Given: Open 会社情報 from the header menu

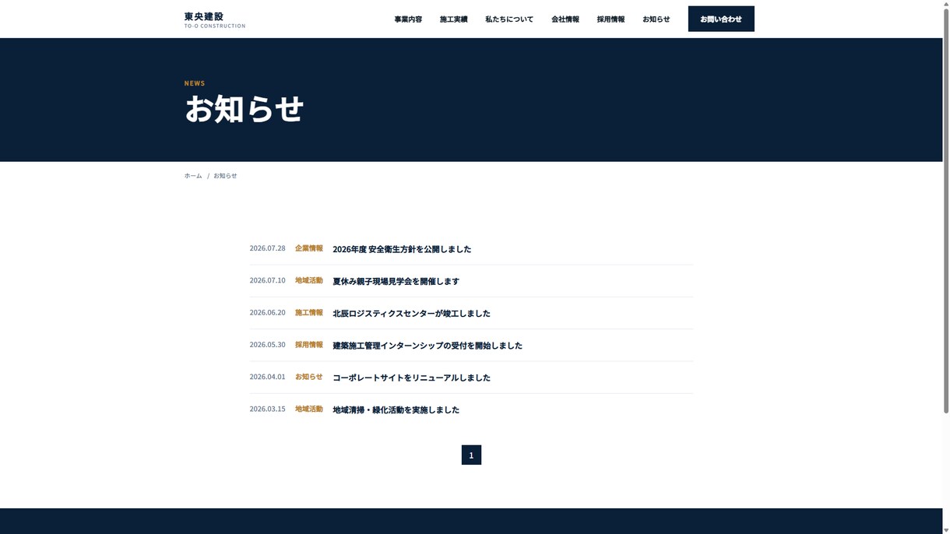Looking at the screenshot, I should pos(565,19).
